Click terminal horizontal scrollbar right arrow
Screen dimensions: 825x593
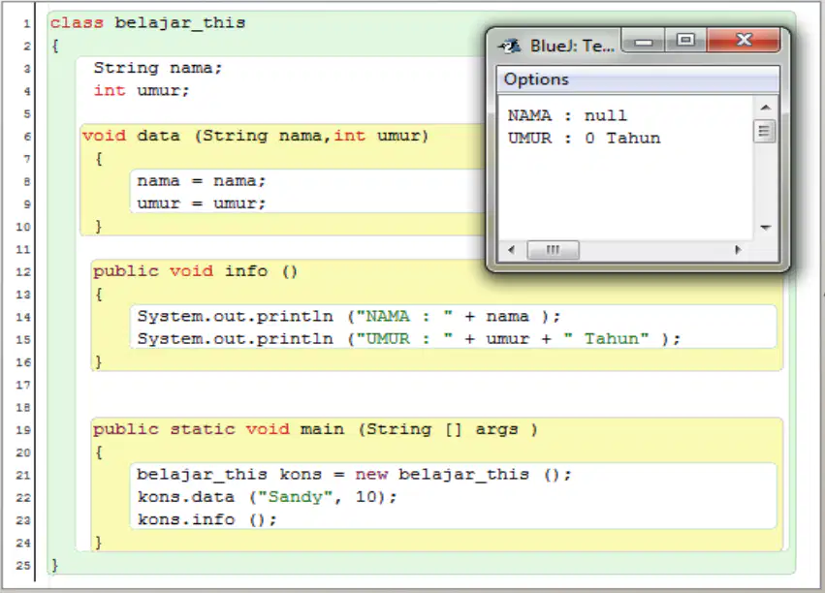pos(738,250)
